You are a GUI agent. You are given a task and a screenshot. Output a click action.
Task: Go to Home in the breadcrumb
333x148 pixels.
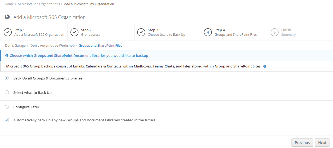coord(9,4)
